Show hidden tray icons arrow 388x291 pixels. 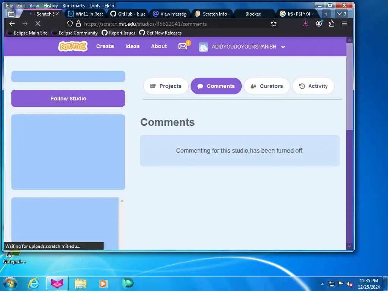[322, 284]
